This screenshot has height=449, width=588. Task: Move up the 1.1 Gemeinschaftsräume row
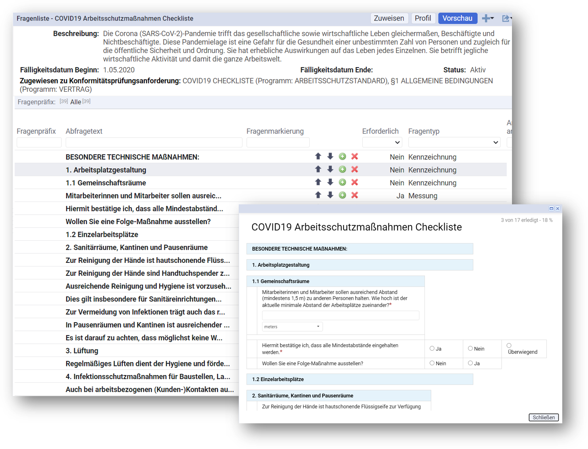click(x=318, y=182)
